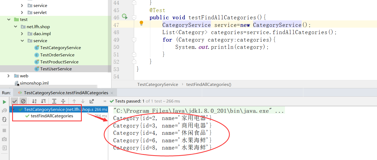Click fold end marker at line 52

(134, 61)
